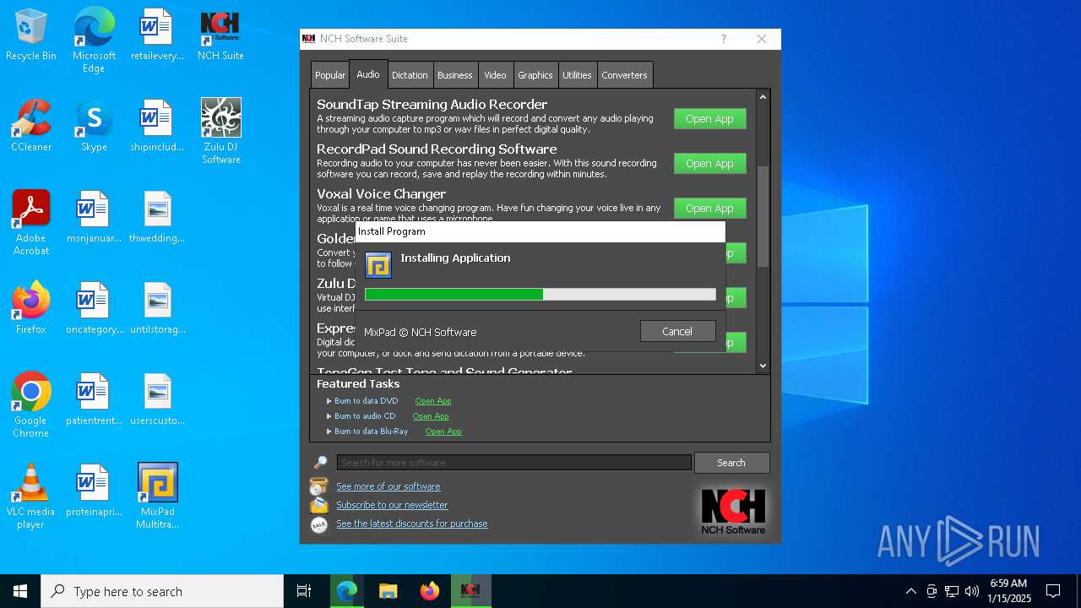The width and height of the screenshot is (1081, 608).
Task: Select the patientrent Word document icon
Action: (94, 400)
